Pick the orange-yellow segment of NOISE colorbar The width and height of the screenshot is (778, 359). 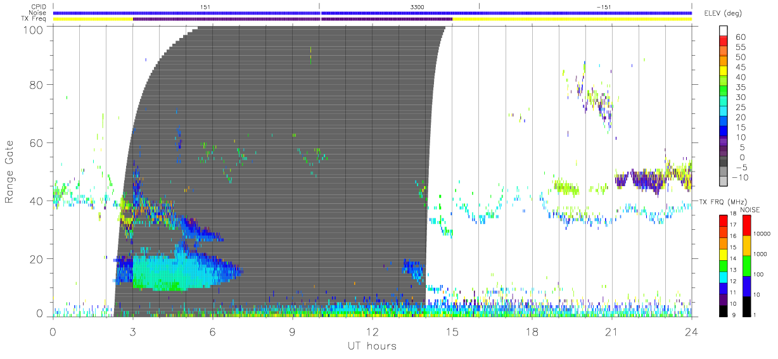746,245
